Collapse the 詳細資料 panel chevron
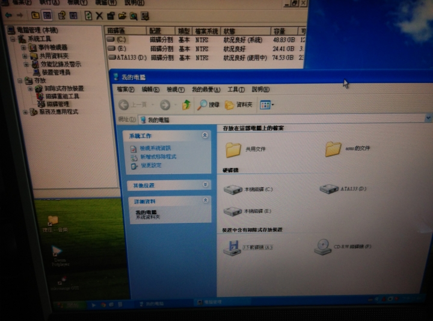 (x=206, y=200)
